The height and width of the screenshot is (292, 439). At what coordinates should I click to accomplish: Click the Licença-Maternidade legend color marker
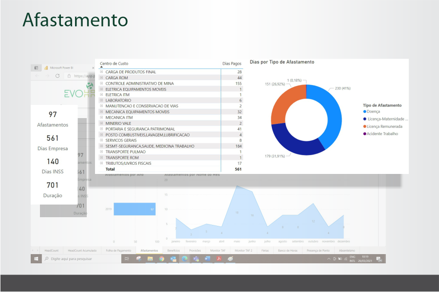click(x=364, y=119)
